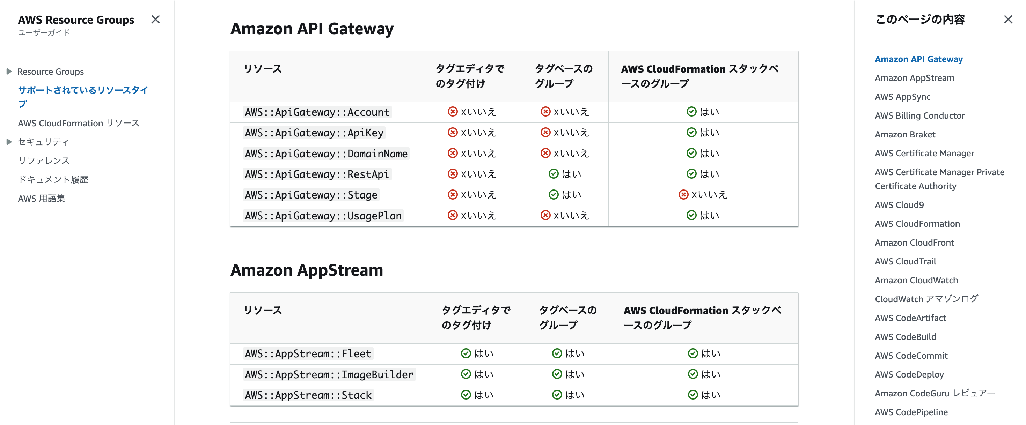
Task: Click green check icon in UsagePlan CloudFormation cell
Action: point(691,215)
